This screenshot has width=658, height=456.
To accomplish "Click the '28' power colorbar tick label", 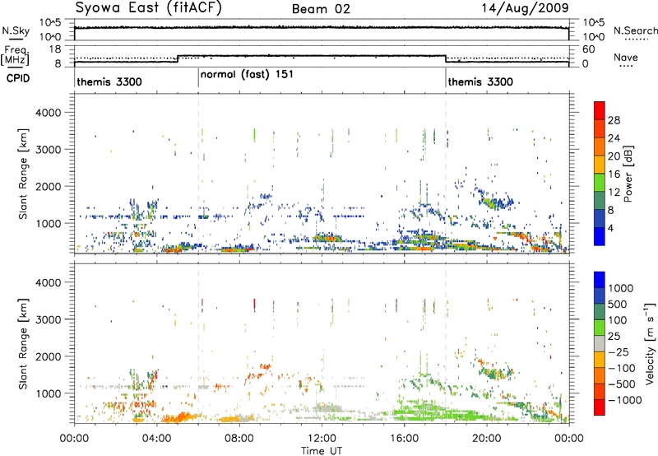I will (614, 120).
